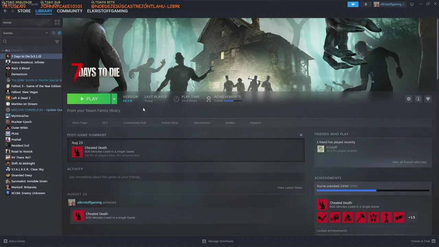The width and height of the screenshot is (439, 247).
Task: Select the LIBRARY tab
Action: pos(44,11)
